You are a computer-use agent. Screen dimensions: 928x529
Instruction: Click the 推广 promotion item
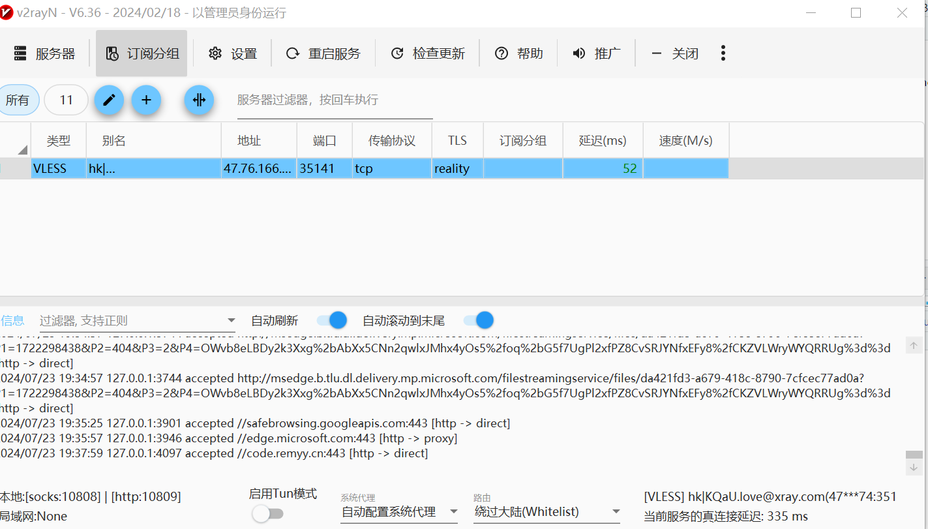click(x=596, y=53)
